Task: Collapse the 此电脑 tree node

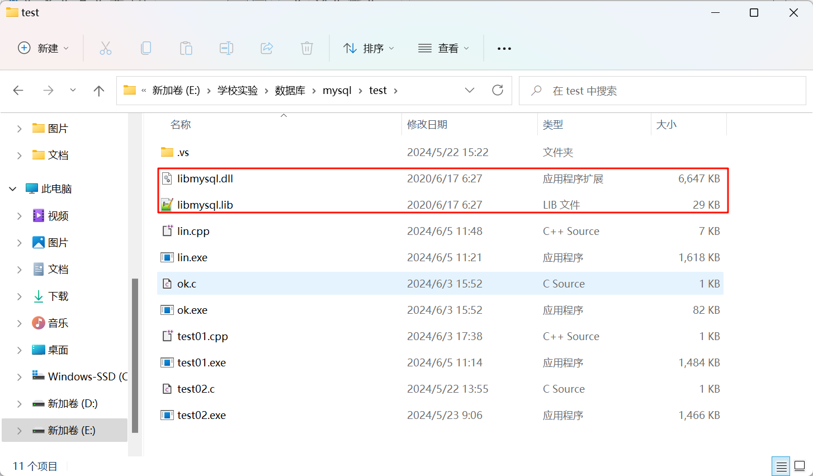Action: 13,189
